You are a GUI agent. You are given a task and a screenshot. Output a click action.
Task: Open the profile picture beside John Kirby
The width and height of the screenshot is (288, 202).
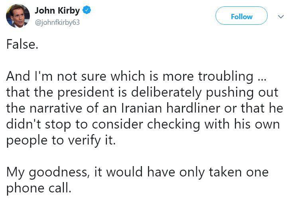point(18,16)
